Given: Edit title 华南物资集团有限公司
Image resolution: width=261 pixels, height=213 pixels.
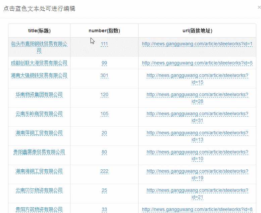Looking at the screenshot, I should pyautogui.click(x=39, y=95).
